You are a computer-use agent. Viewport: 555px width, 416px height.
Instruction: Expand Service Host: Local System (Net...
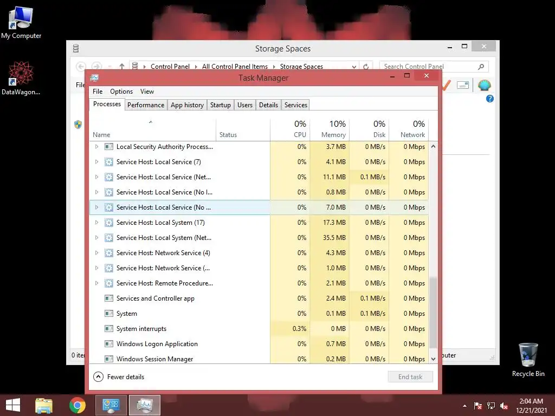[x=96, y=238]
